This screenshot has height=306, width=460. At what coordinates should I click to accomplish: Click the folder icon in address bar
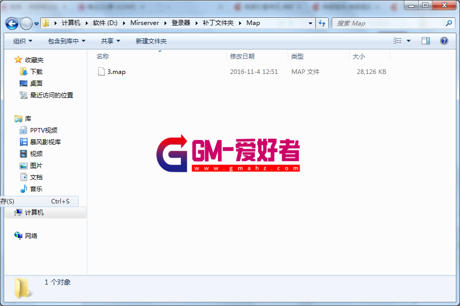pyautogui.click(x=46, y=23)
